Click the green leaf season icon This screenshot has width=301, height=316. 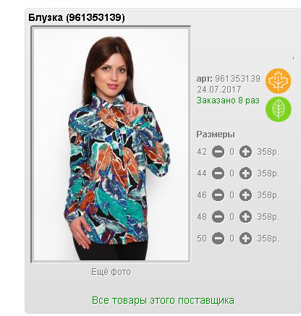click(279, 109)
